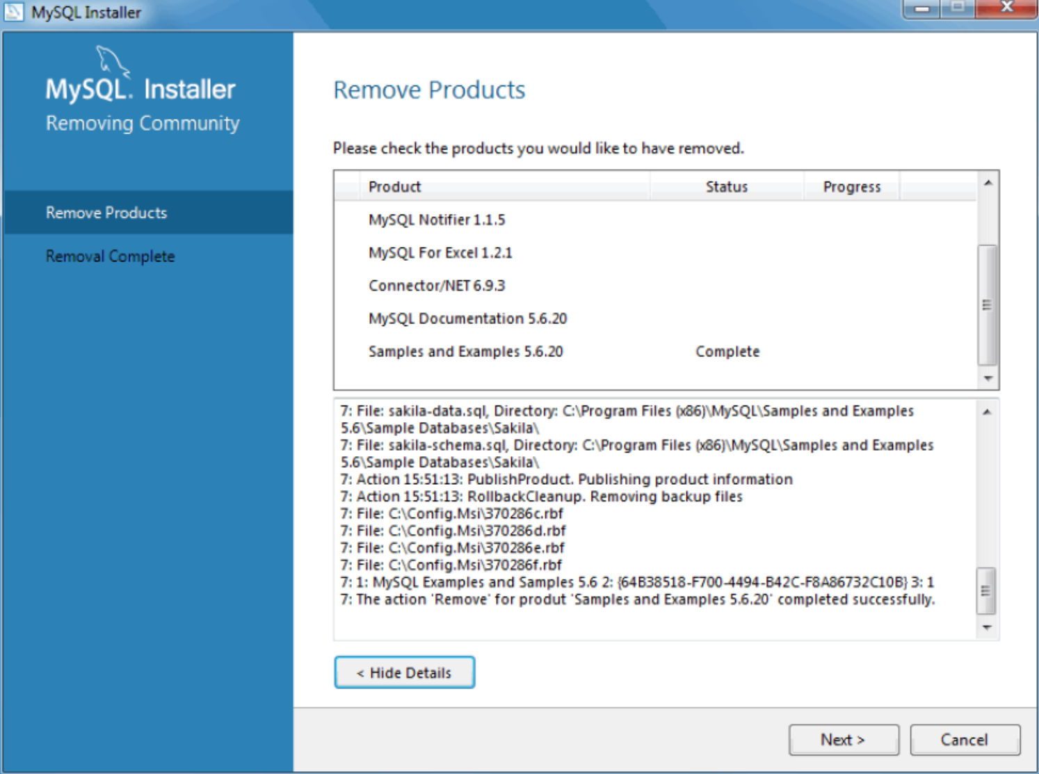Select the MySQL Documentation 5.6.20 row
The height and width of the screenshot is (774, 1039).
click(467, 318)
